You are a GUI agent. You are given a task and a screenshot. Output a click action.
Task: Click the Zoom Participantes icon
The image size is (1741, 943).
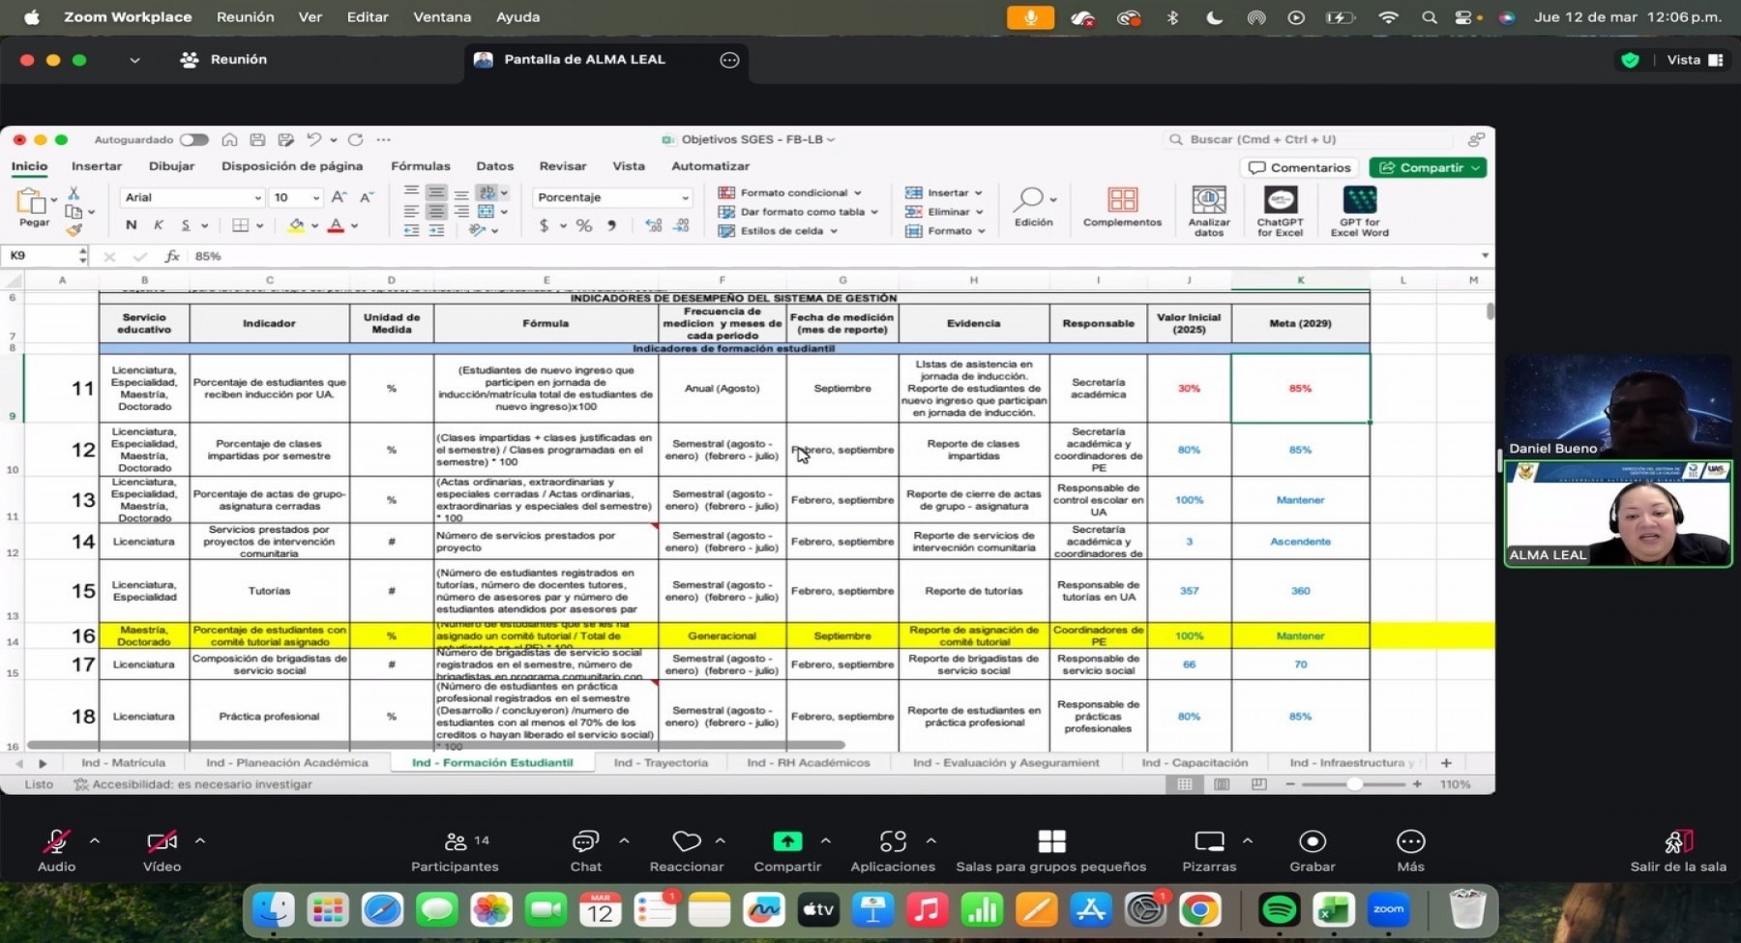tap(456, 842)
